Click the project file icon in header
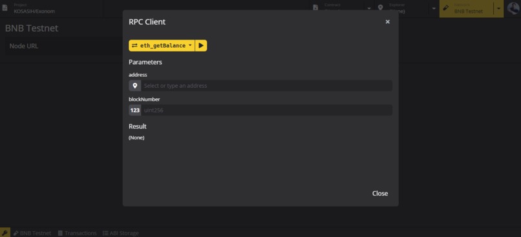This screenshot has height=237, width=521. (5, 8)
